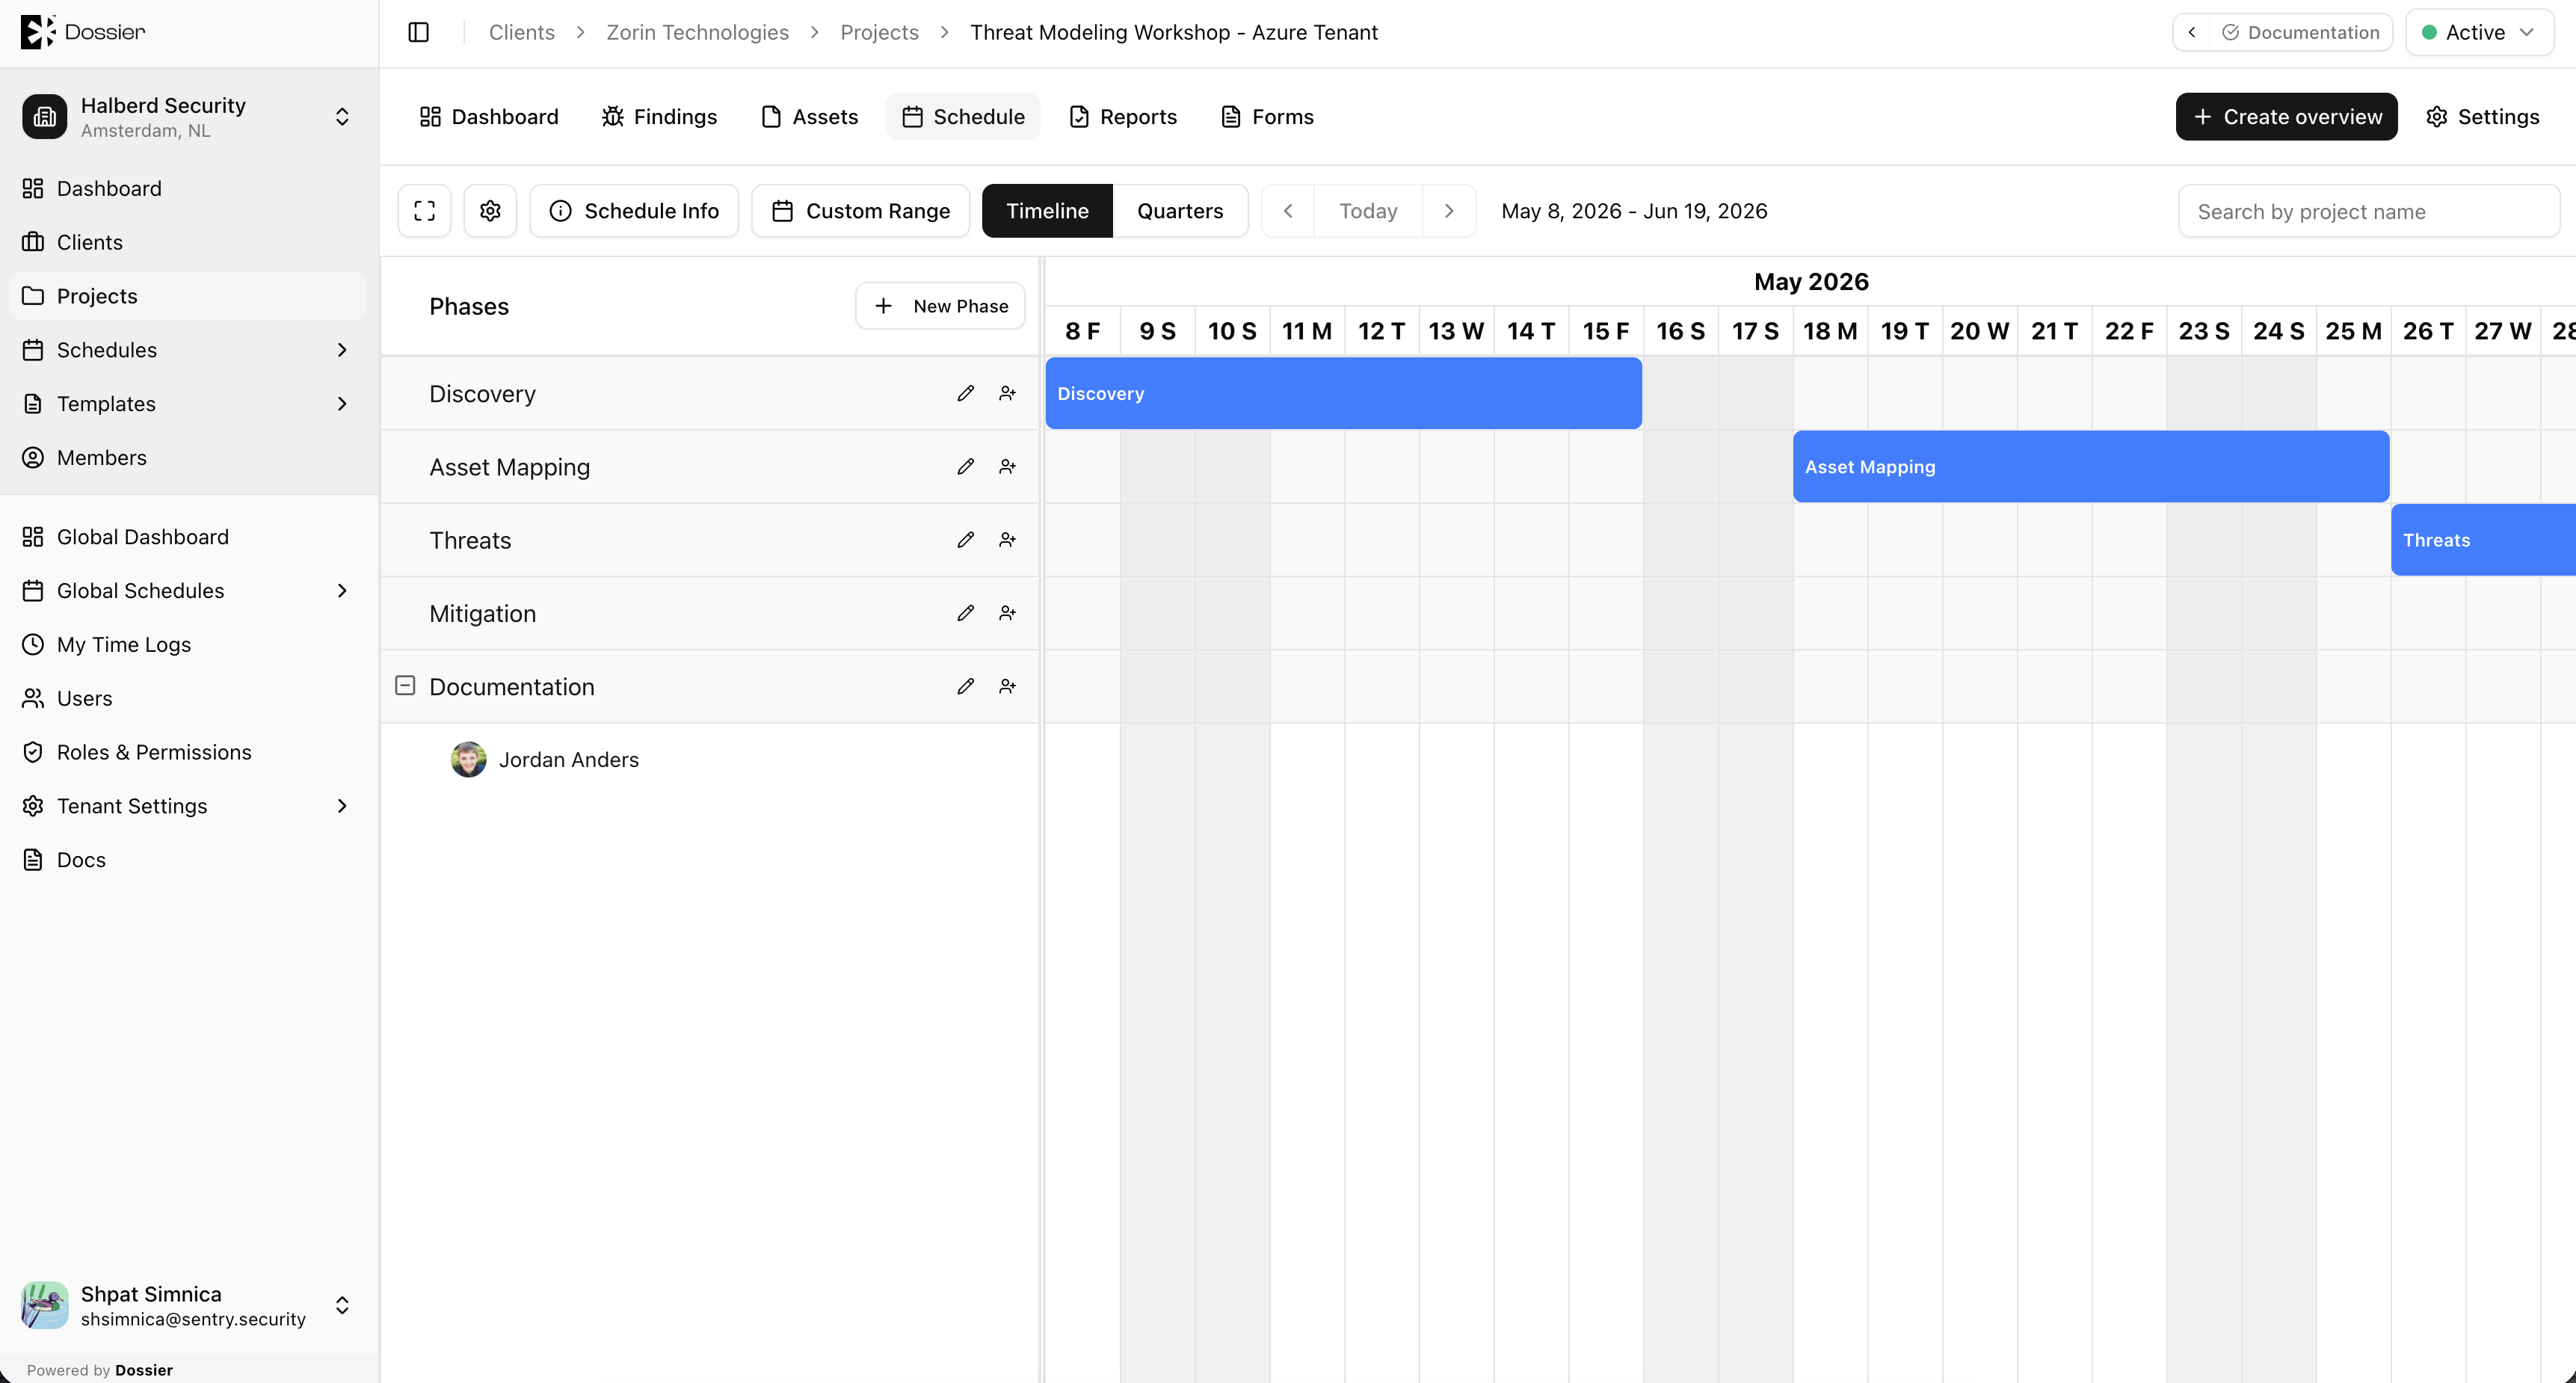Edit the Threats phase pencil icon
Screen dimensions: 2576x1383
click(965, 540)
